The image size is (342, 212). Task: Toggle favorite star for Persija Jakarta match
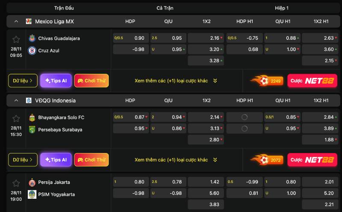16,183
